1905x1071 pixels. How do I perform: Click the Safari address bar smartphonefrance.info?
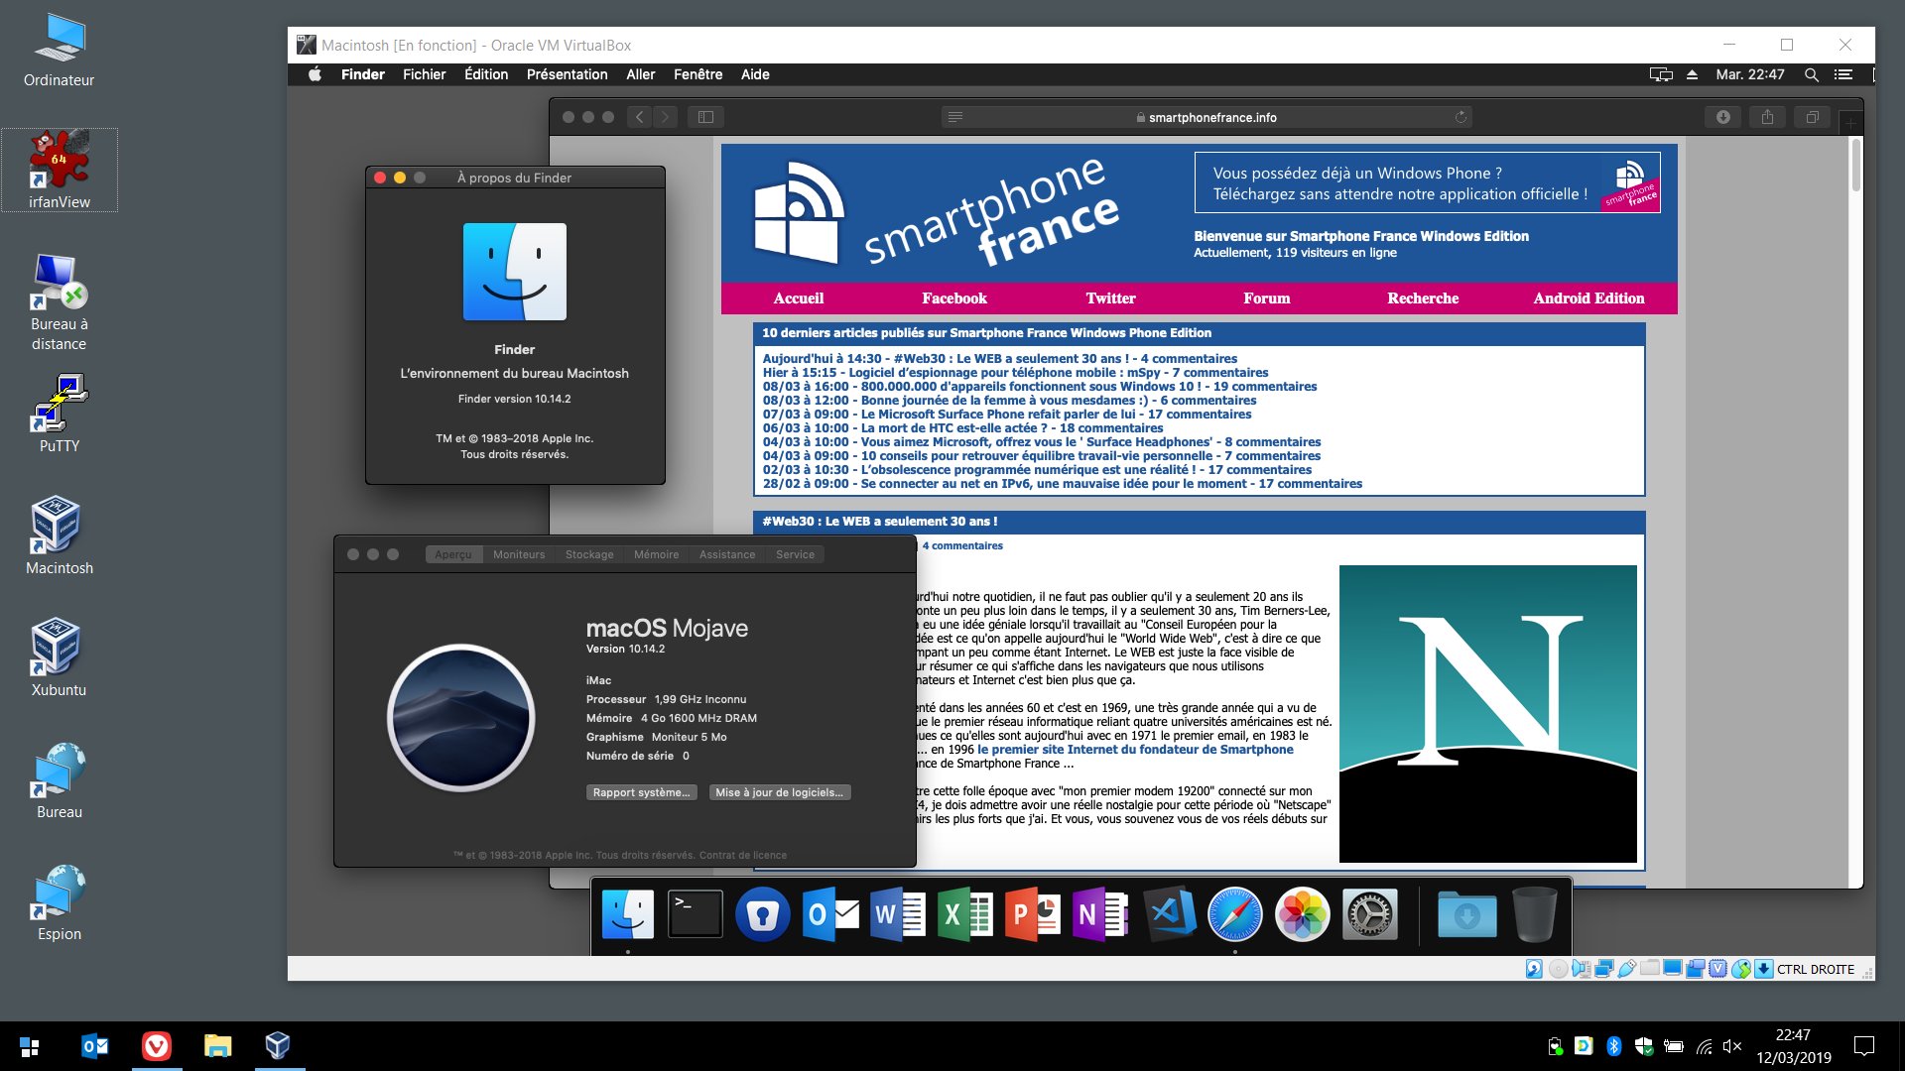[1206, 117]
